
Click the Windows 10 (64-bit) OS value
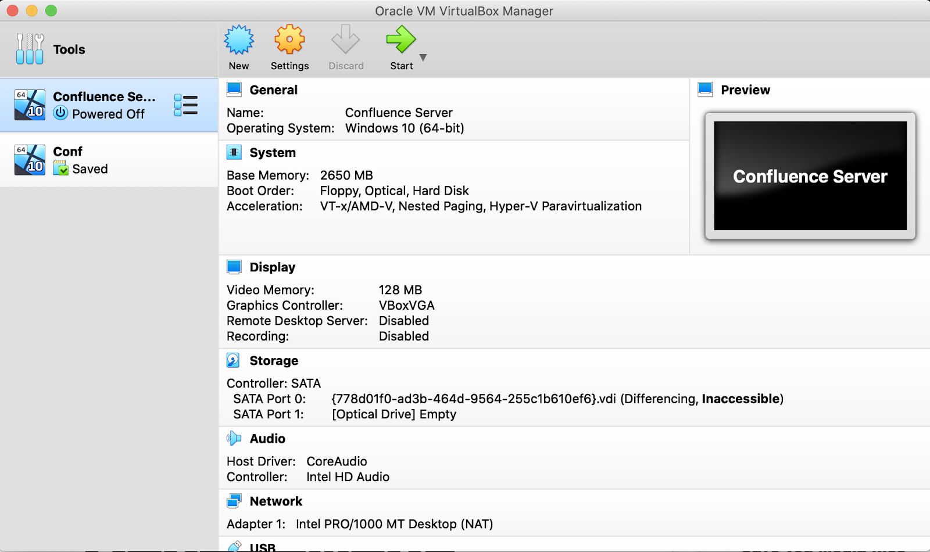405,128
